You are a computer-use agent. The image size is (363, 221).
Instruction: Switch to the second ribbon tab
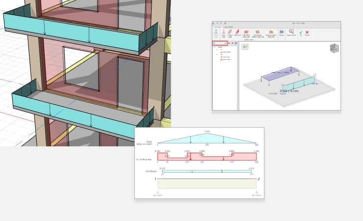pyautogui.click(x=229, y=27)
